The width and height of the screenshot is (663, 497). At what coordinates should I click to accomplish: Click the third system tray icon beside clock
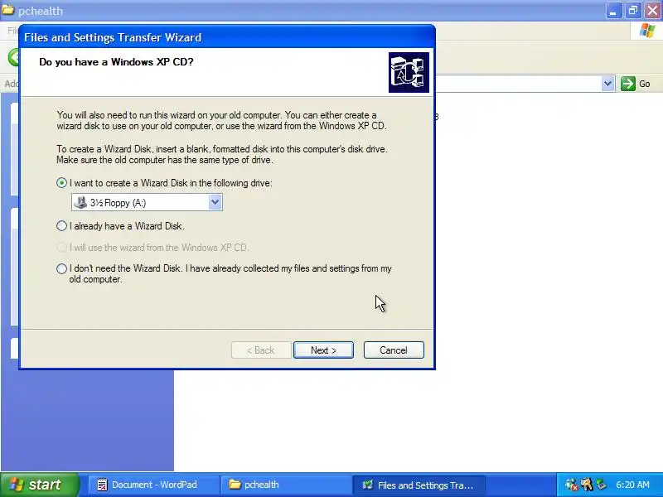click(x=601, y=485)
